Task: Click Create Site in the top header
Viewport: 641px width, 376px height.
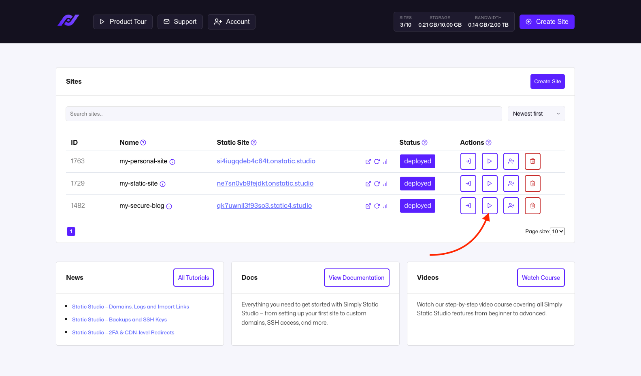Action: (547, 22)
